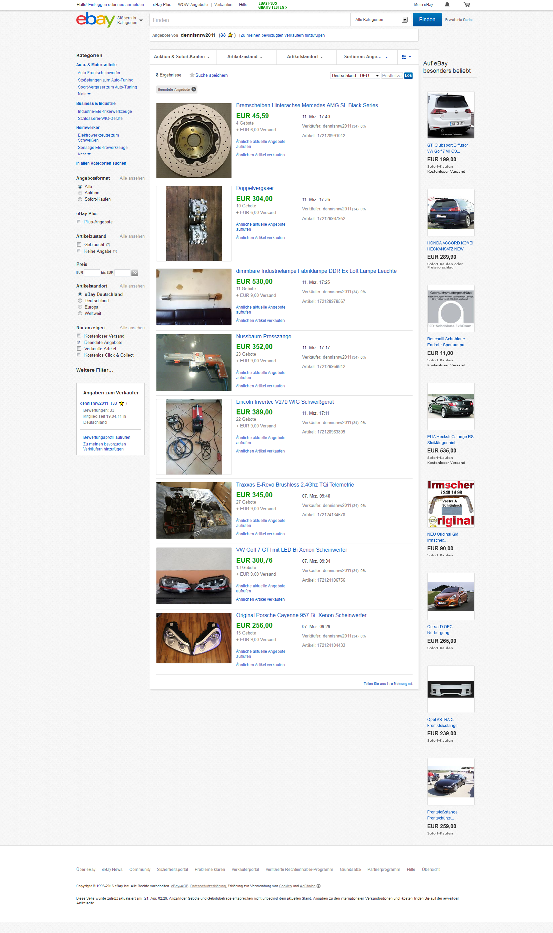Image resolution: width=553 pixels, height=933 pixels.
Task: Open the Deutschland - DEU country selector
Action: (x=355, y=75)
